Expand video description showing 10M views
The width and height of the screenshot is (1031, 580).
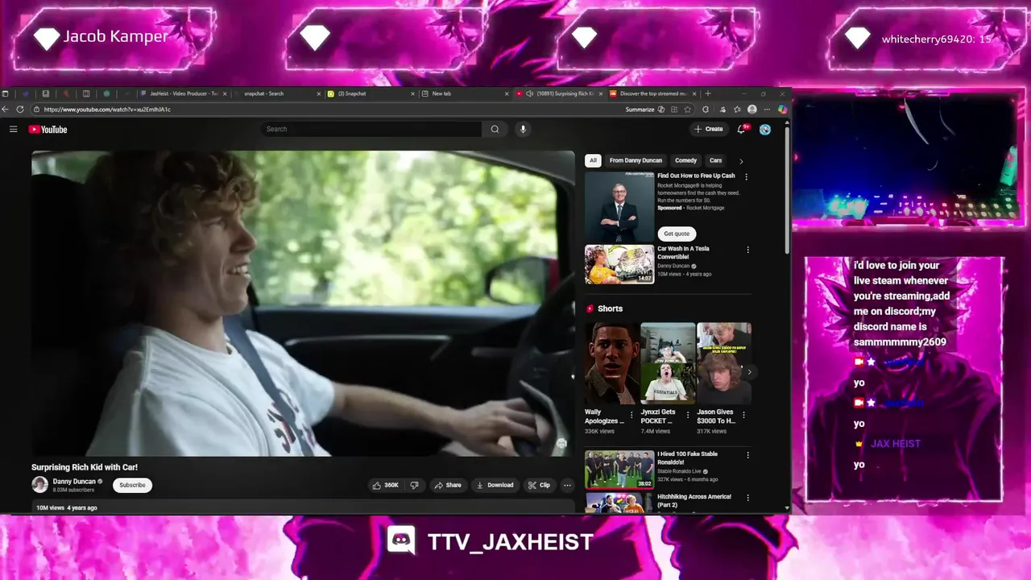303,507
